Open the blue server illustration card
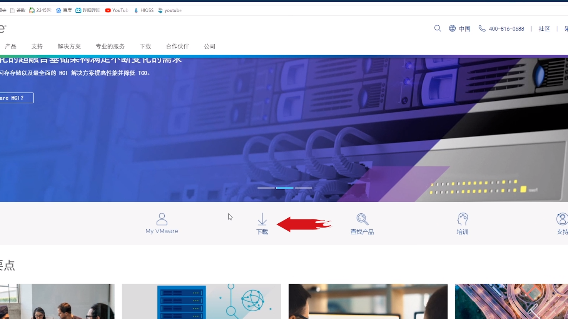Viewport: 568px width, 319px height. point(202,301)
